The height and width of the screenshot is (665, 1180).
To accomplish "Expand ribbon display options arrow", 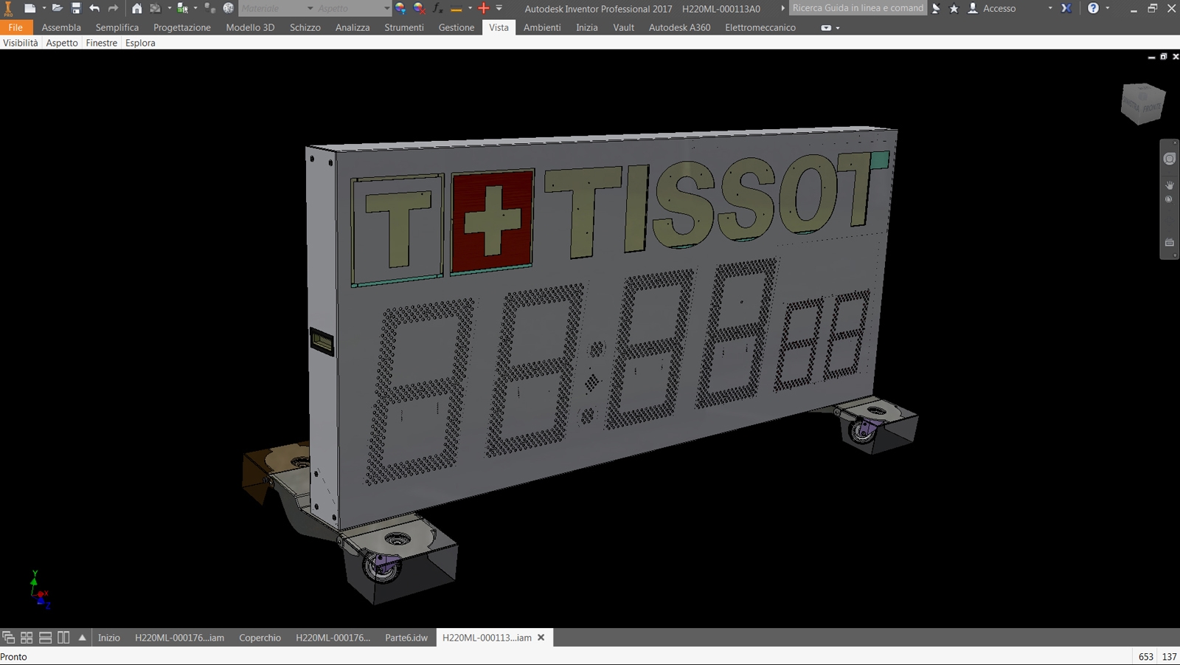I will tap(838, 28).
